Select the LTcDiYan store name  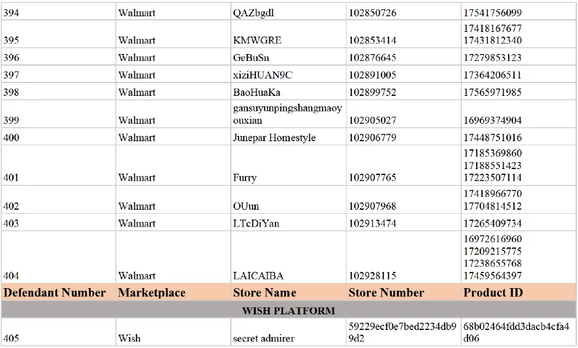pyautogui.click(x=256, y=224)
